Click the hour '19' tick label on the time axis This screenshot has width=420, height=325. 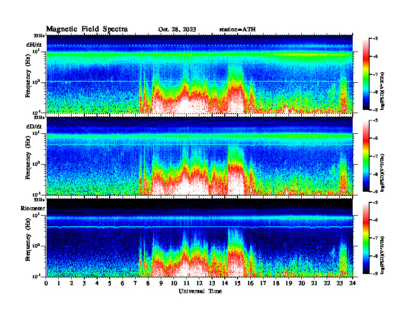pos(288,284)
